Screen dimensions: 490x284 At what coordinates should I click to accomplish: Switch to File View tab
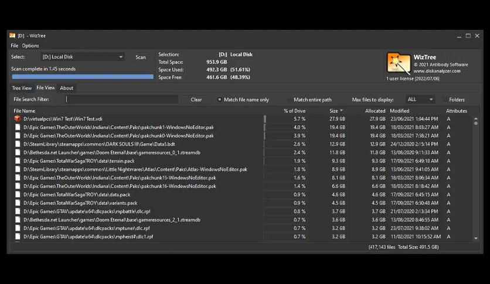coord(45,88)
